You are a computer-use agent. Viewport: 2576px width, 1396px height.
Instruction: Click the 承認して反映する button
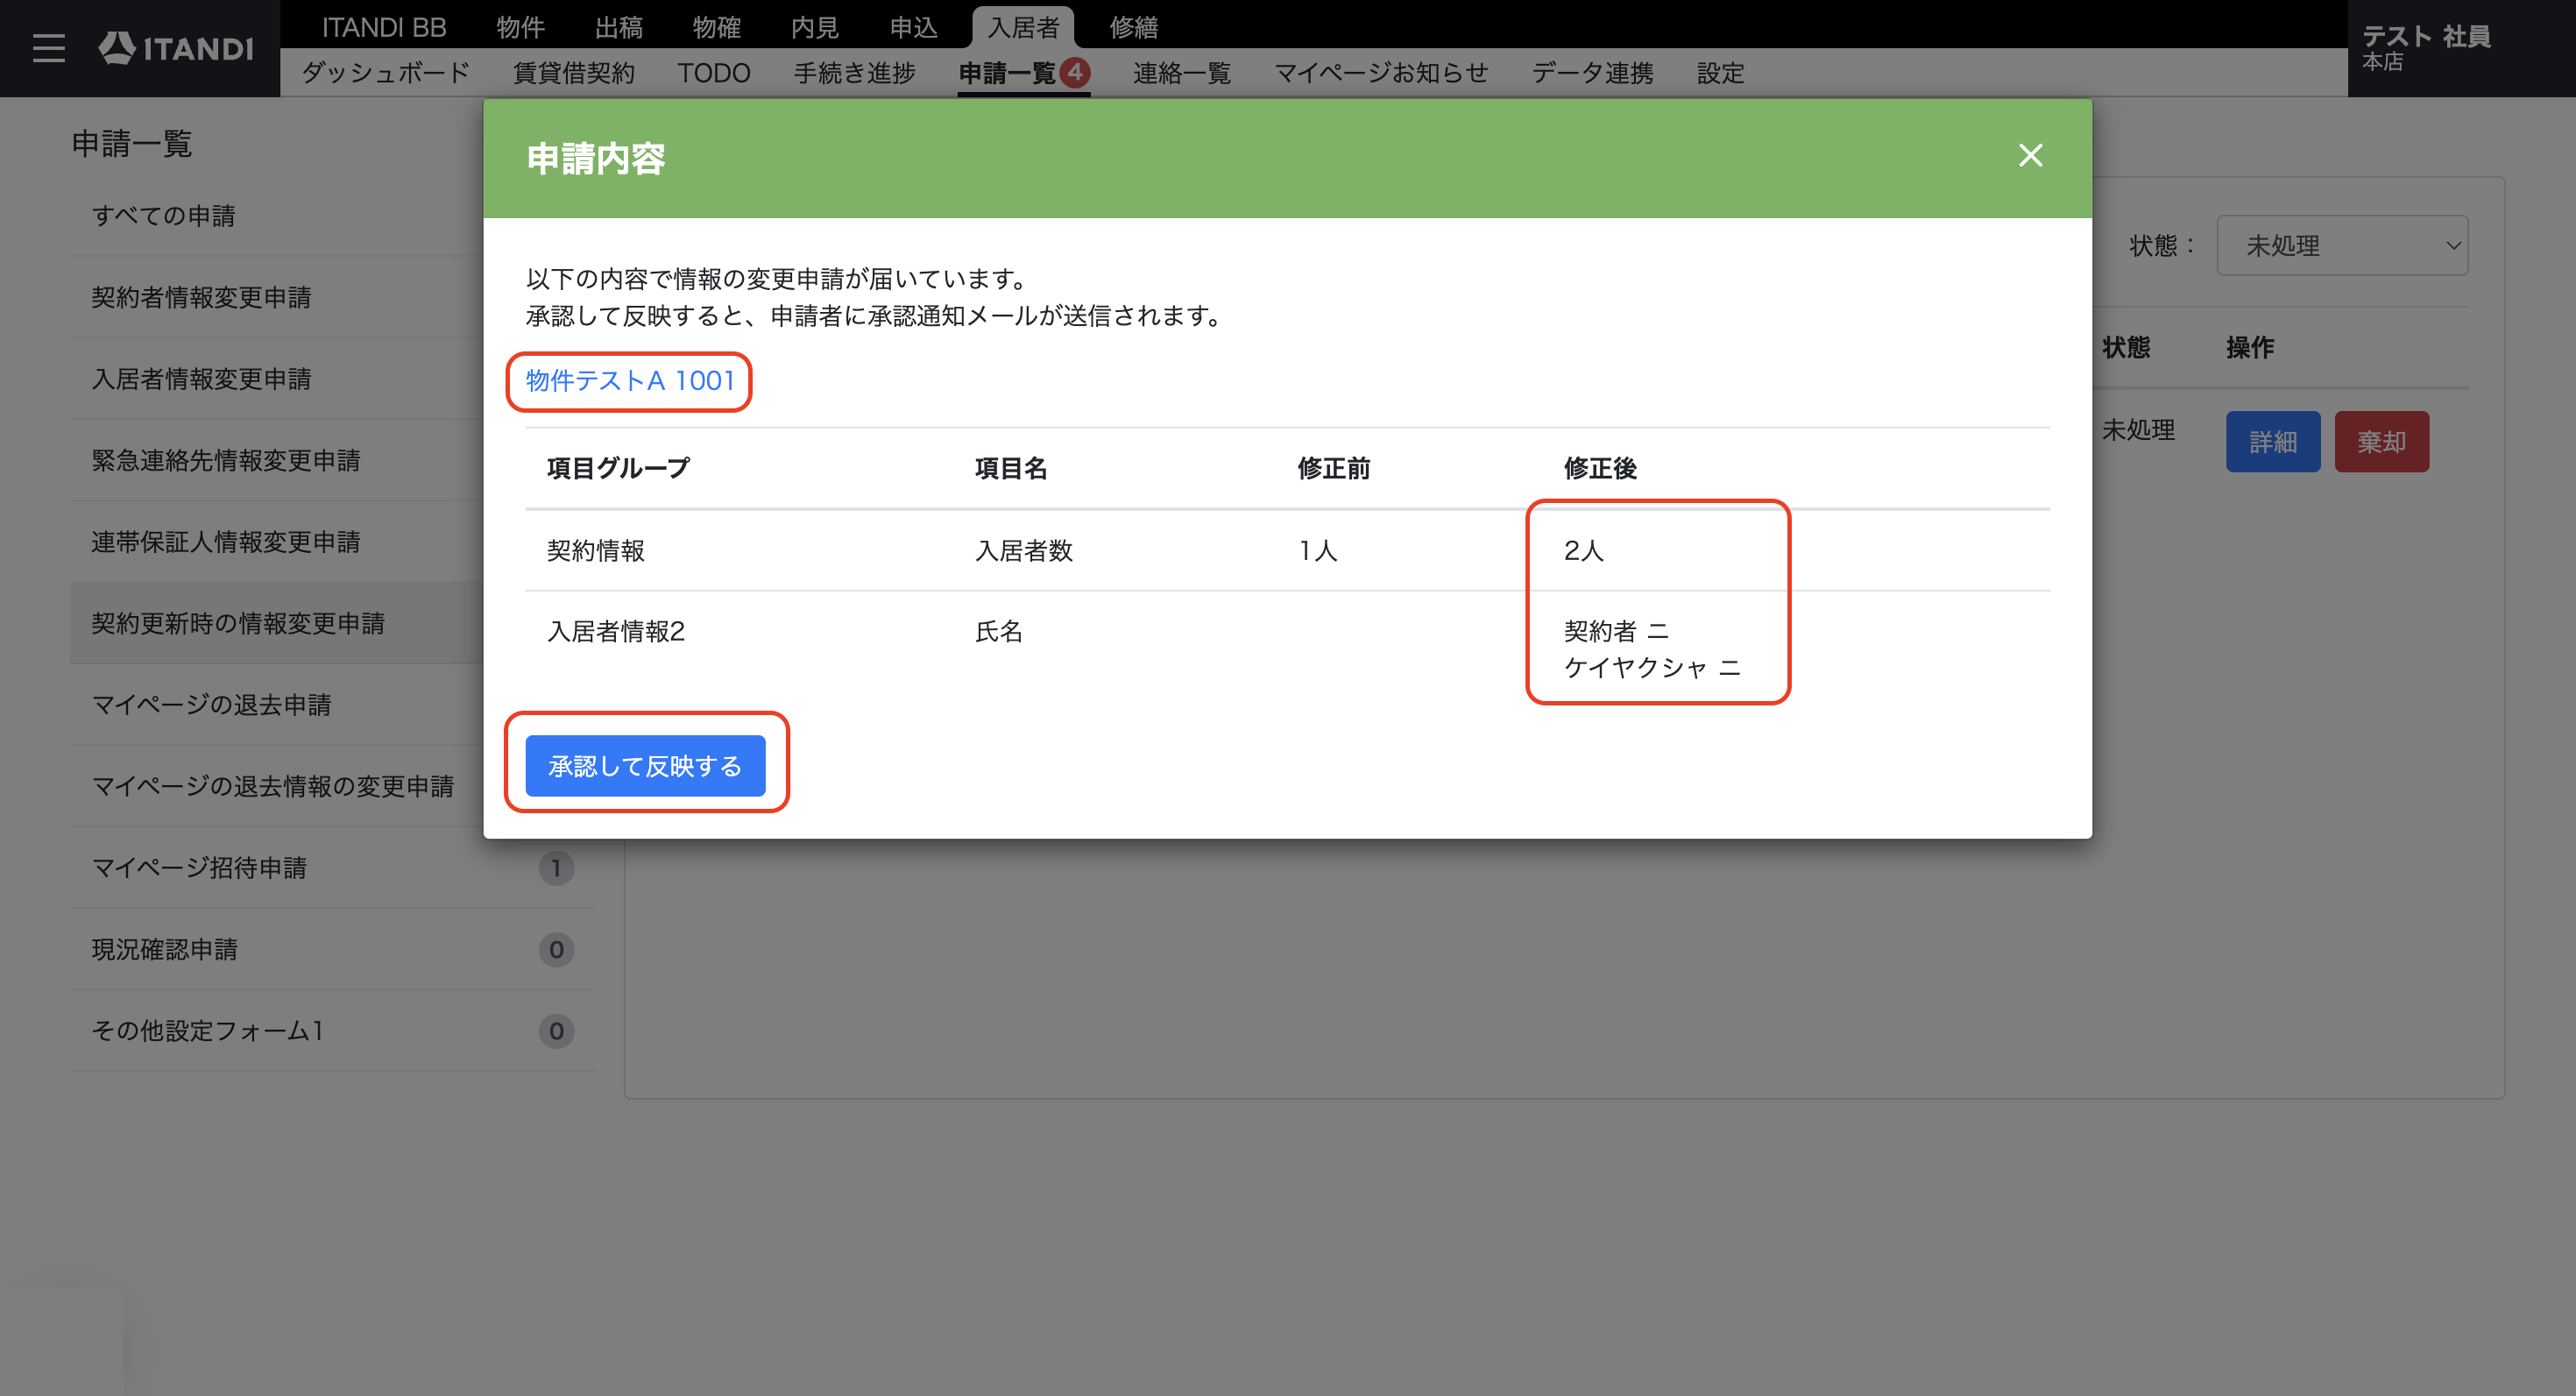[645, 765]
